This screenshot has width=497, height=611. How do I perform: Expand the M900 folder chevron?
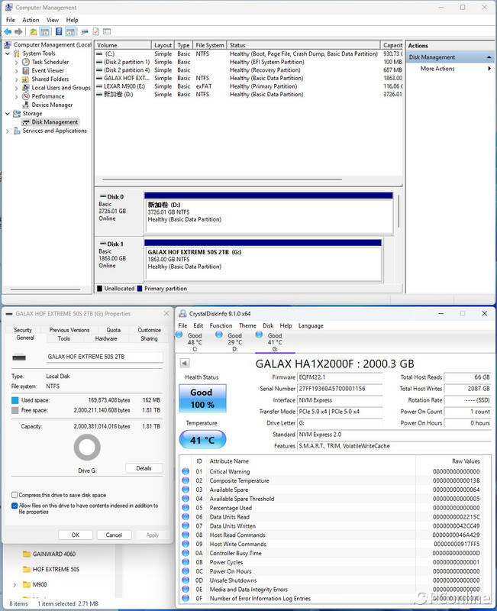15,584
